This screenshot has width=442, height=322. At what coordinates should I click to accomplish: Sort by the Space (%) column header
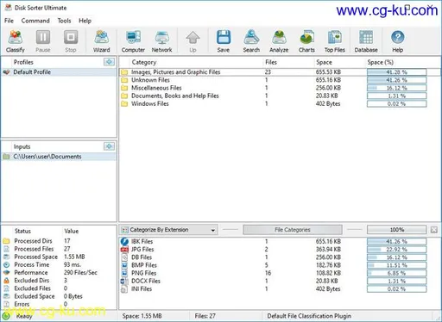point(380,62)
